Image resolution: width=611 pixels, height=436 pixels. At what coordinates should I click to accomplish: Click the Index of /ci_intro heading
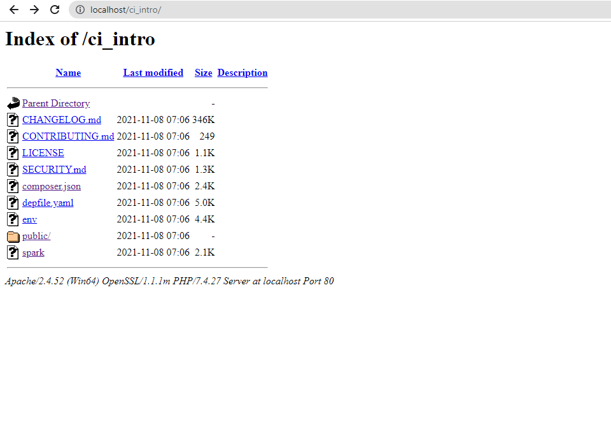coord(80,39)
